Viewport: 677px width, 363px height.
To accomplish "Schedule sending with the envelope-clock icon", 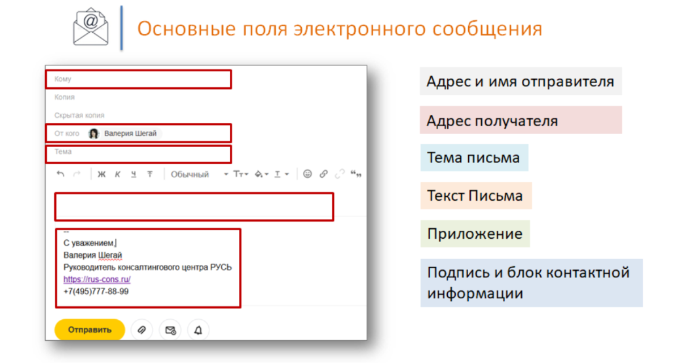I will [170, 330].
